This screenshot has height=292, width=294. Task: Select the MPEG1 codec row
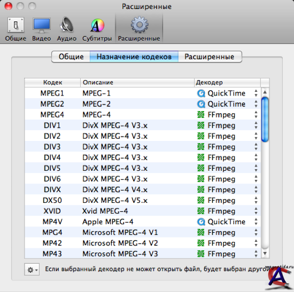point(143,93)
